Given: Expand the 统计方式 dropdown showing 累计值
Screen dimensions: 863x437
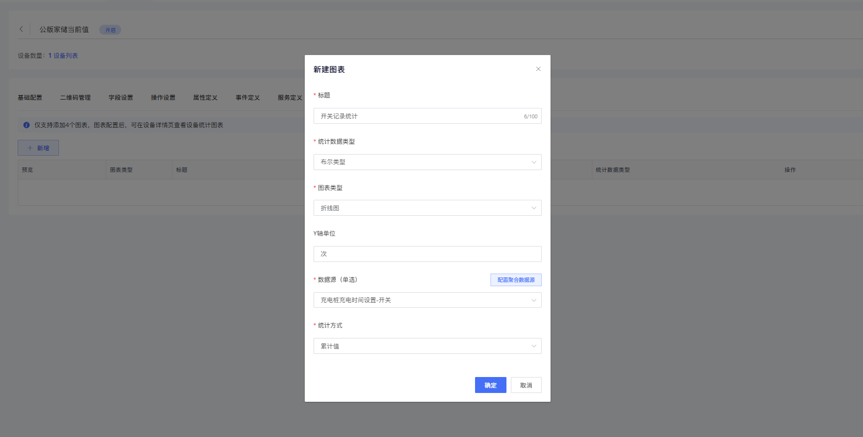Looking at the screenshot, I should pyautogui.click(x=427, y=346).
